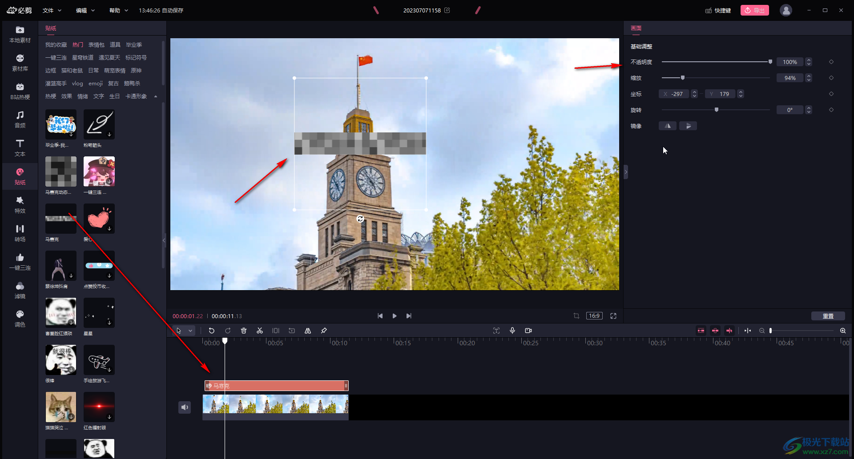Click the opacity slider handle

(770, 62)
